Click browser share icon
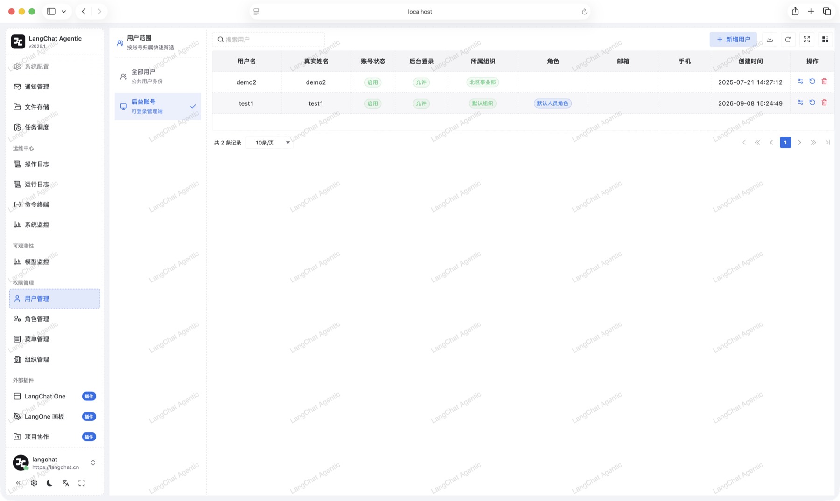This screenshot has width=840, height=501. pyautogui.click(x=795, y=12)
